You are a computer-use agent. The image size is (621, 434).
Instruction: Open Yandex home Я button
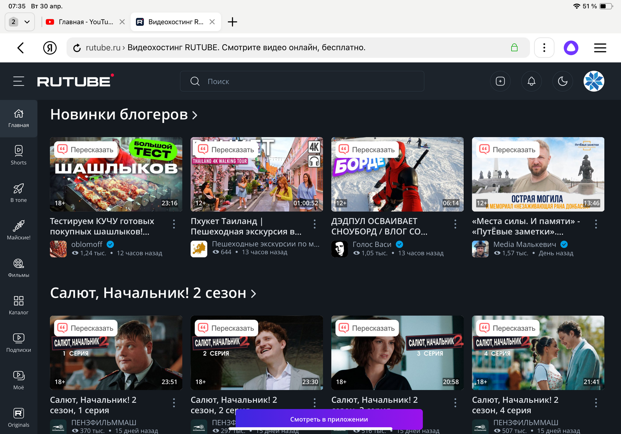[50, 48]
